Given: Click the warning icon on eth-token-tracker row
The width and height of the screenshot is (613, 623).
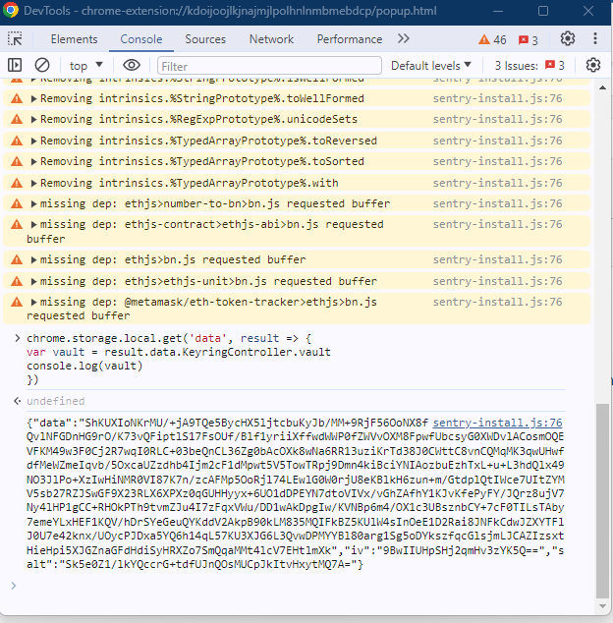Looking at the screenshot, I should pyautogui.click(x=17, y=302).
